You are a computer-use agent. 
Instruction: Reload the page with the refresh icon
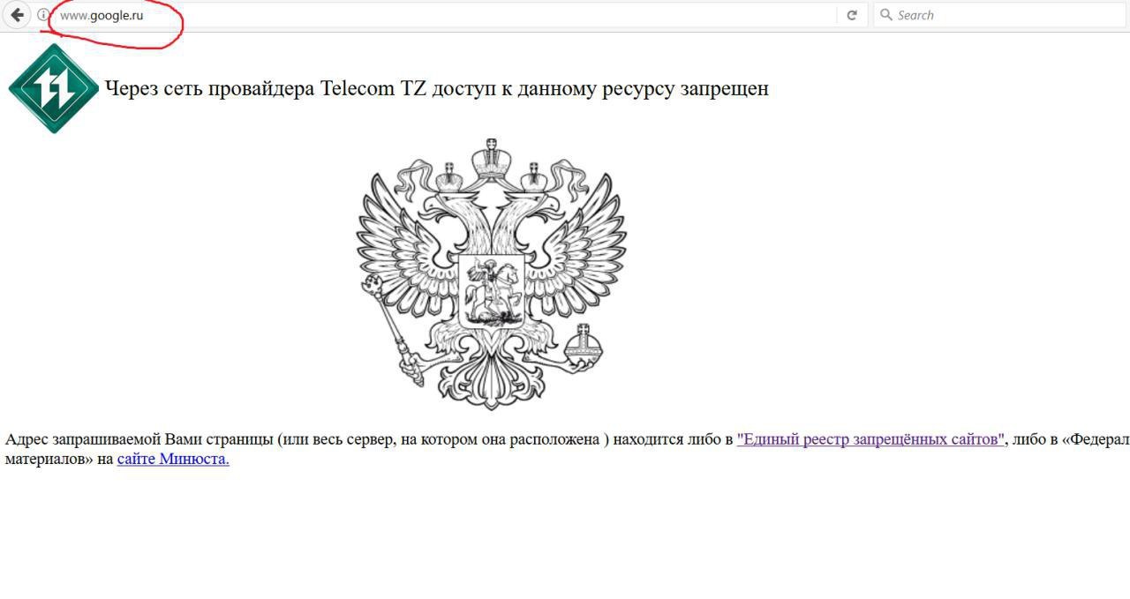point(852,15)
